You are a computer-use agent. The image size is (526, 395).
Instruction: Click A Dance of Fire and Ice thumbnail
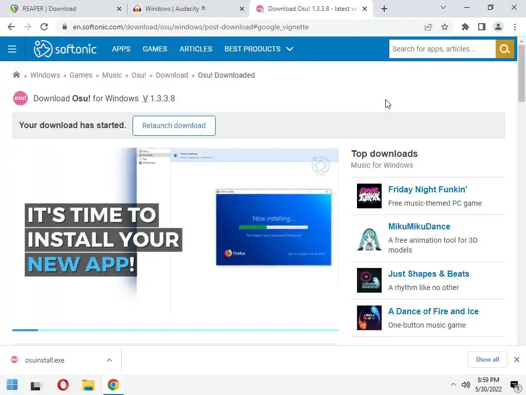pos(369,318)
